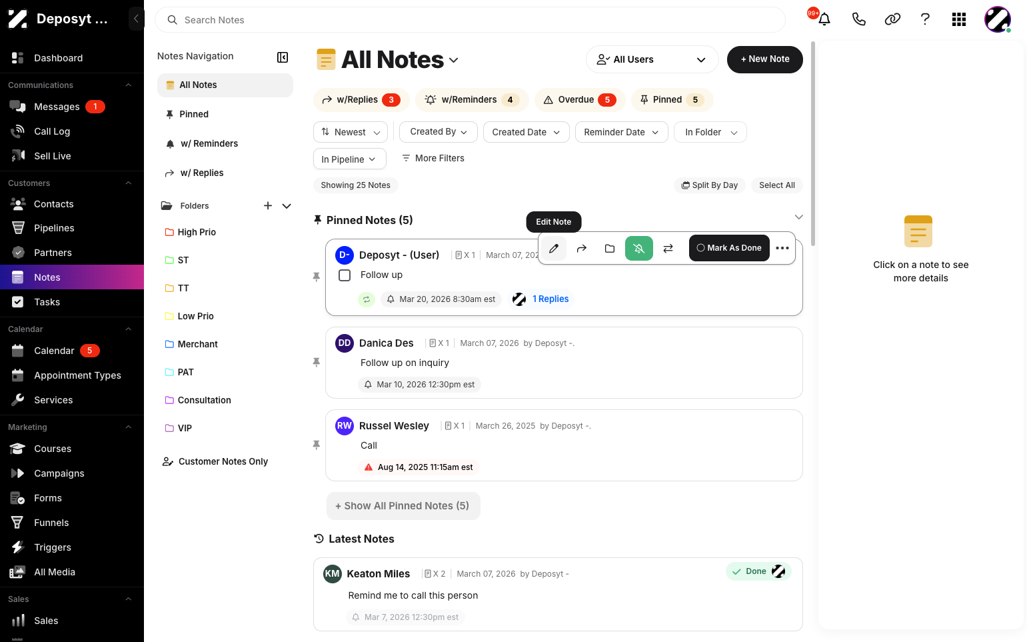Open the 1 Replies link
The width and height of the screenshot is (1027, 642).
550,299
